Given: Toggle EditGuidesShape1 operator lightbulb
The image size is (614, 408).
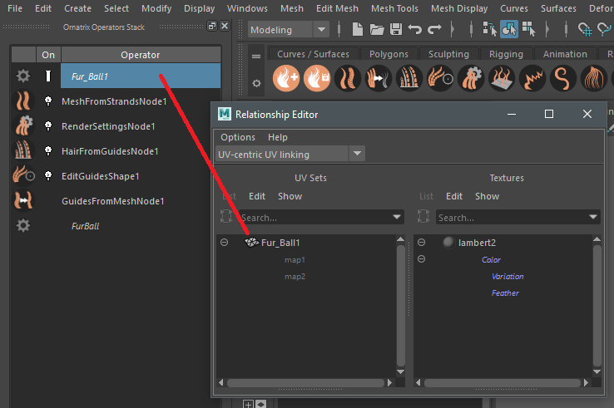Looking at the screenshot, I should tap(47, 176).
